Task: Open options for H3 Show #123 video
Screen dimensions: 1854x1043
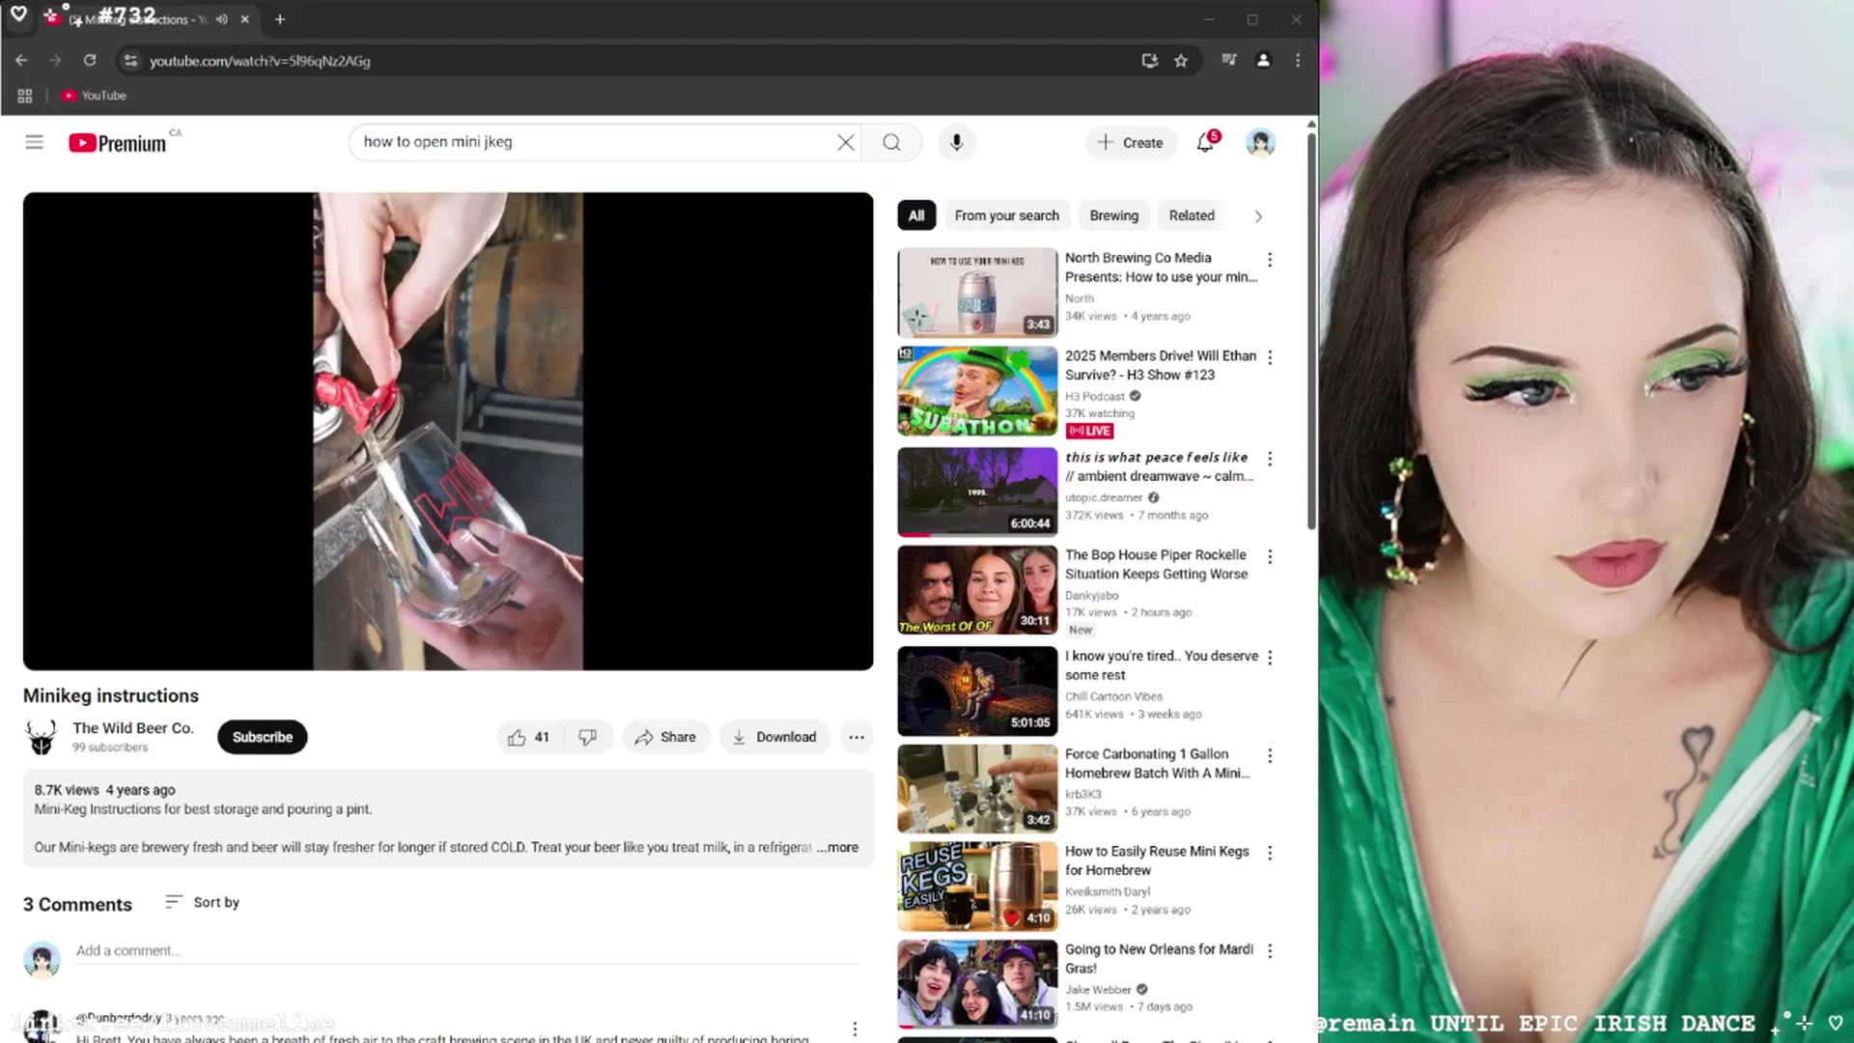Action: [1270, 357]
